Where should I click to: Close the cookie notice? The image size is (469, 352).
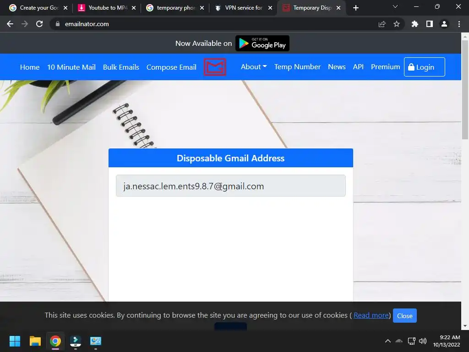pos(405,316)
